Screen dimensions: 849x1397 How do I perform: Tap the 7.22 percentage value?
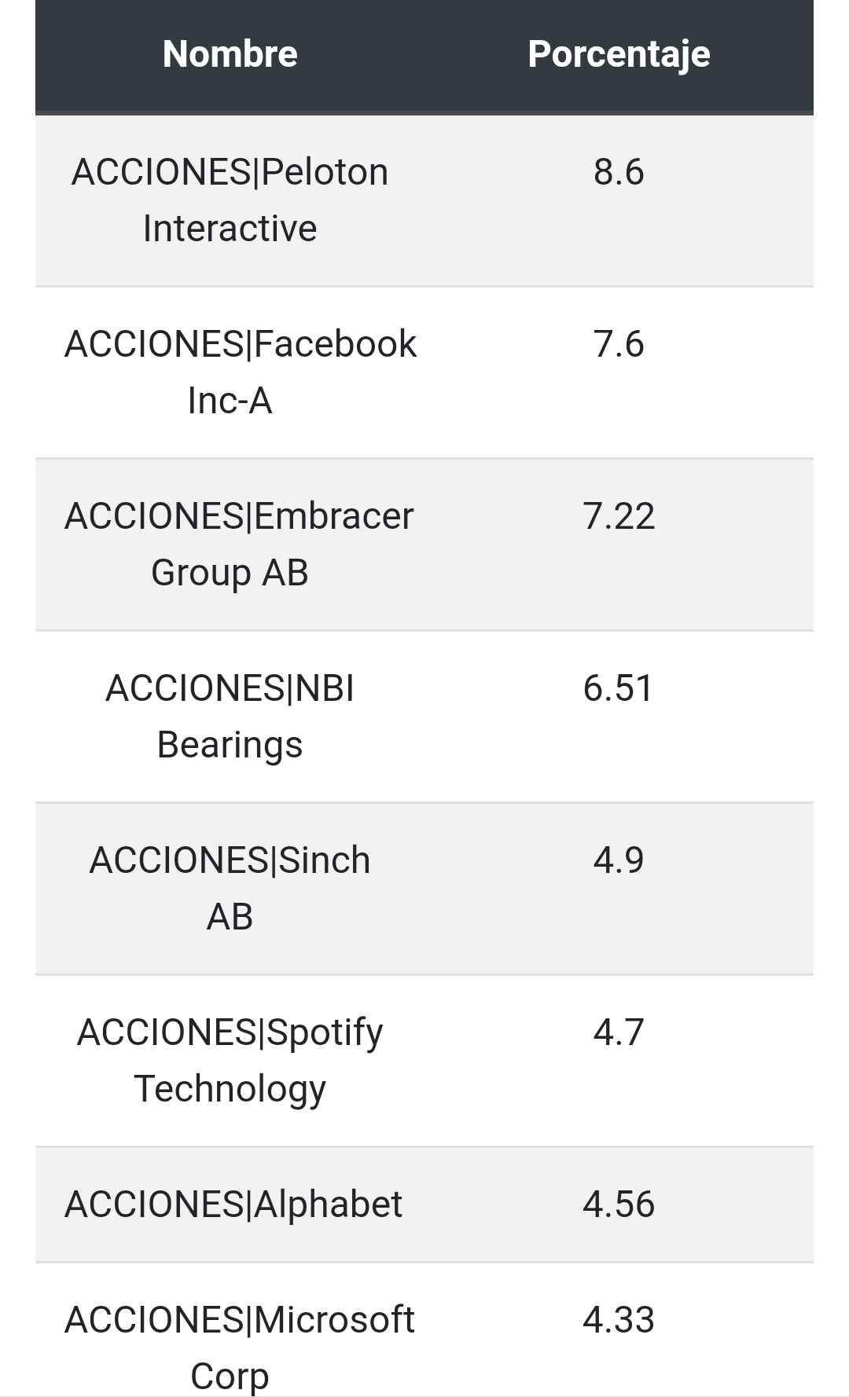(619, 516)
